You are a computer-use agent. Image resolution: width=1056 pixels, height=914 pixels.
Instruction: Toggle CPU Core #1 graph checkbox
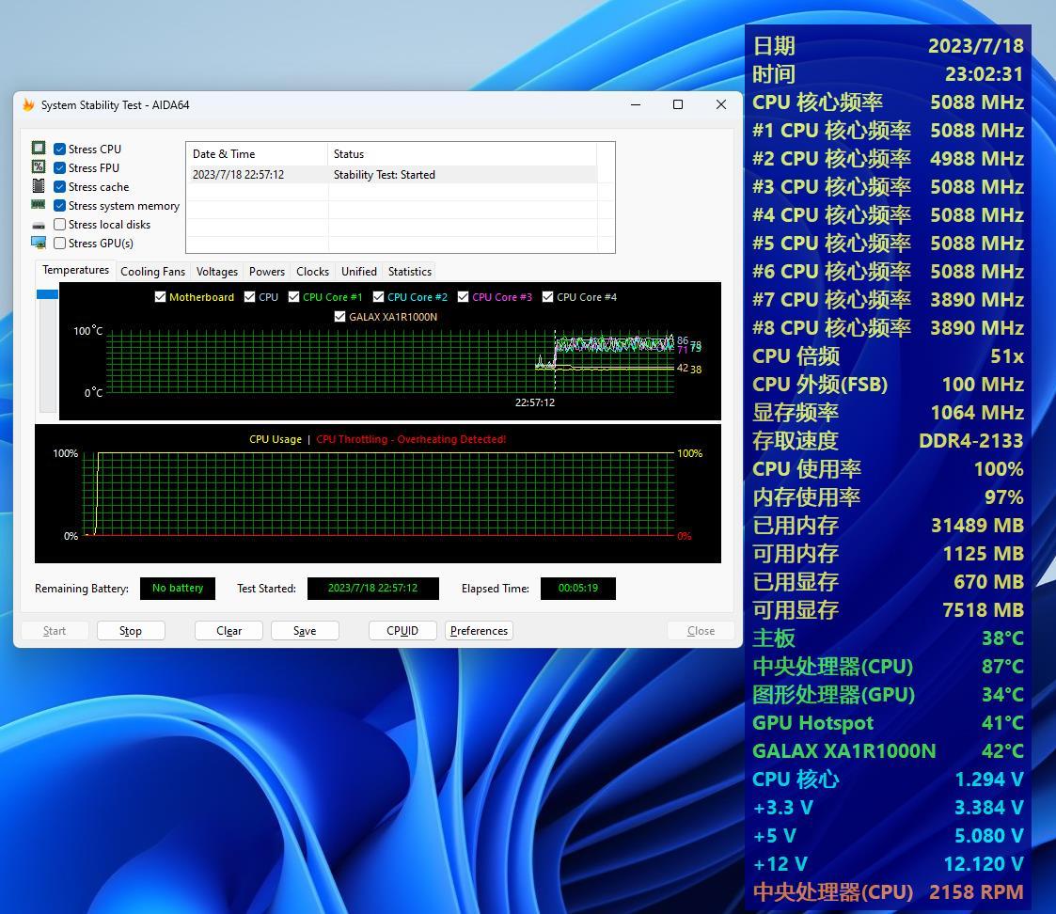pos(293,297)
